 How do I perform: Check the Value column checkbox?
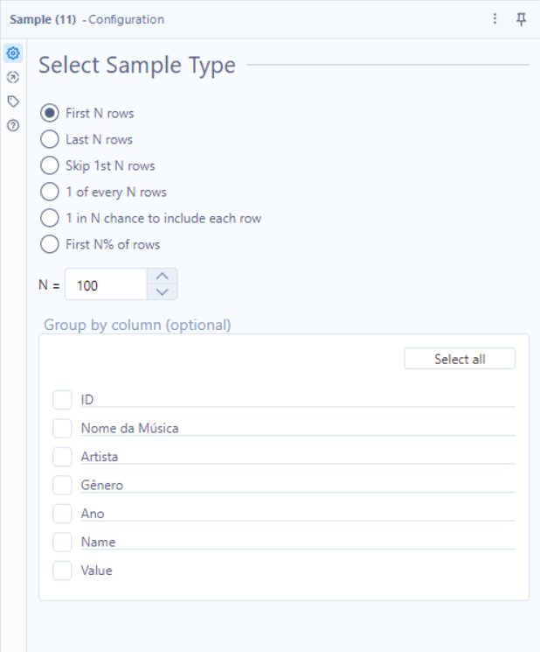(x=62, y=570)
